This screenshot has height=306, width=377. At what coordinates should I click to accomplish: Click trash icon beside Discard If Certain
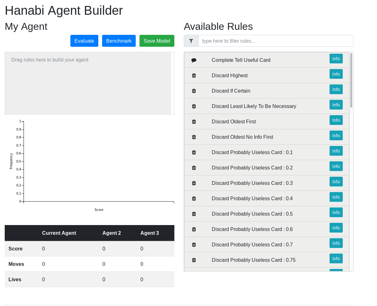(x=194, y=91)
